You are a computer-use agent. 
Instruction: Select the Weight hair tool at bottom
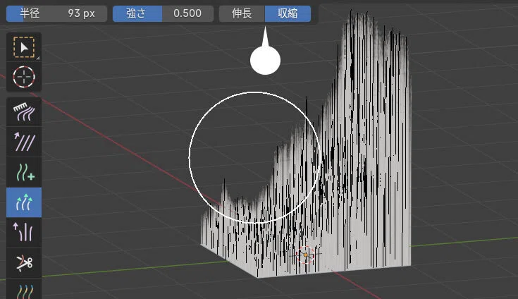coord(24,289)
